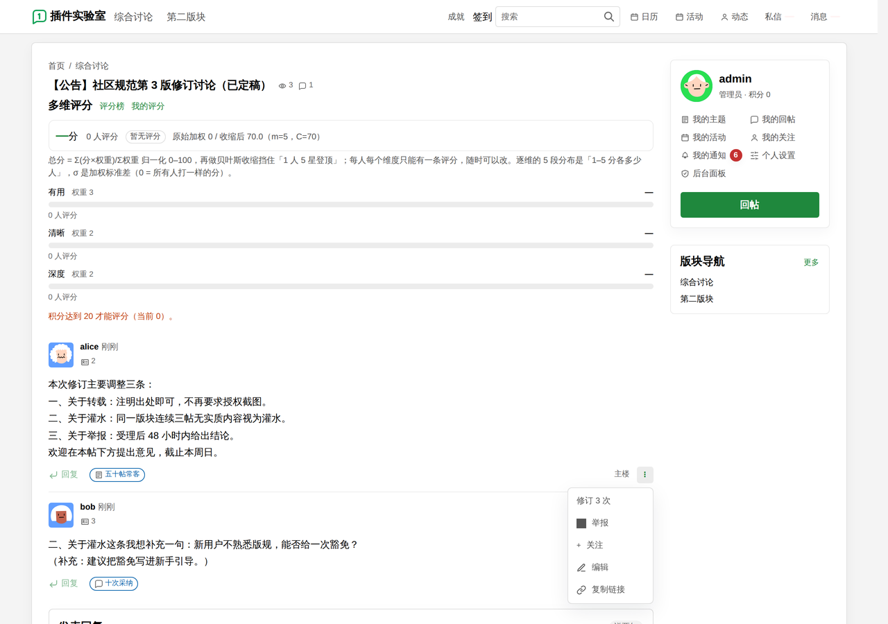Screen dimensions: 888x624
Task: Go to 第二版块 in top navigation
Action: tap(186, 17)
